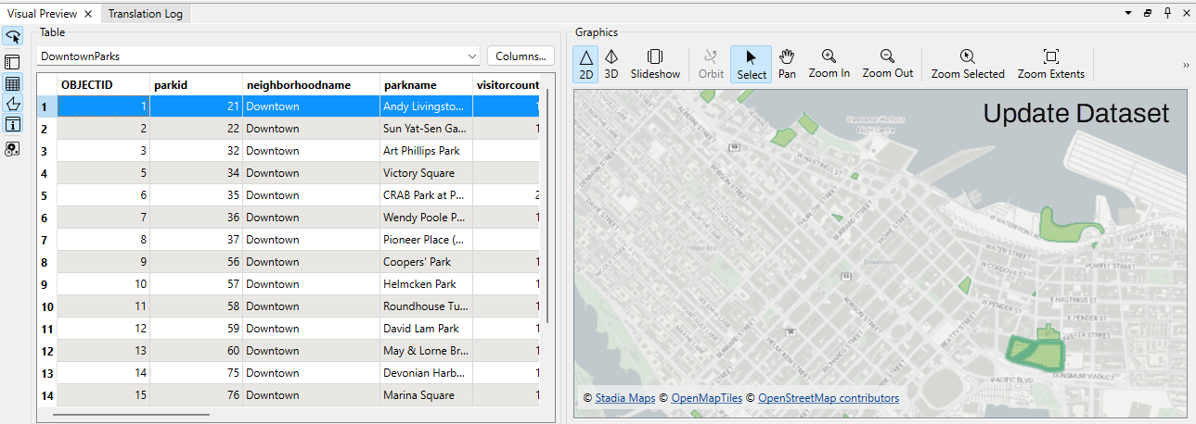1196x424 pixels.
Task: Toggle the Feature Information icon
Action: tap(13, 124)
